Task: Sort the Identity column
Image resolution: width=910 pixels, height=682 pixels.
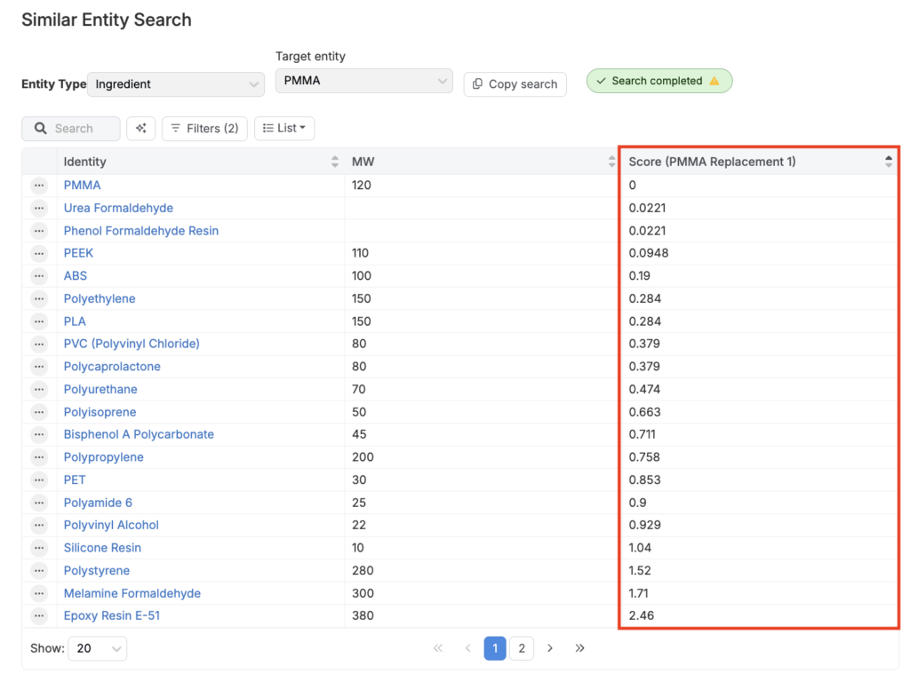Action: [334, 162]
